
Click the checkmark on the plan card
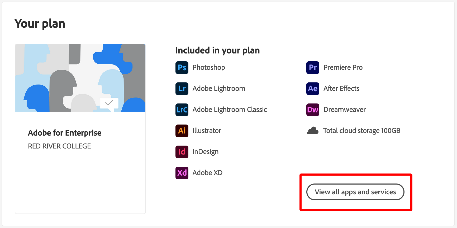point(108,103)
